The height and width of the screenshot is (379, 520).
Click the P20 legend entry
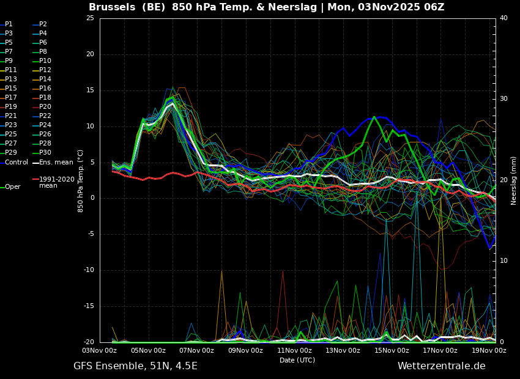[x=45, y=107]
